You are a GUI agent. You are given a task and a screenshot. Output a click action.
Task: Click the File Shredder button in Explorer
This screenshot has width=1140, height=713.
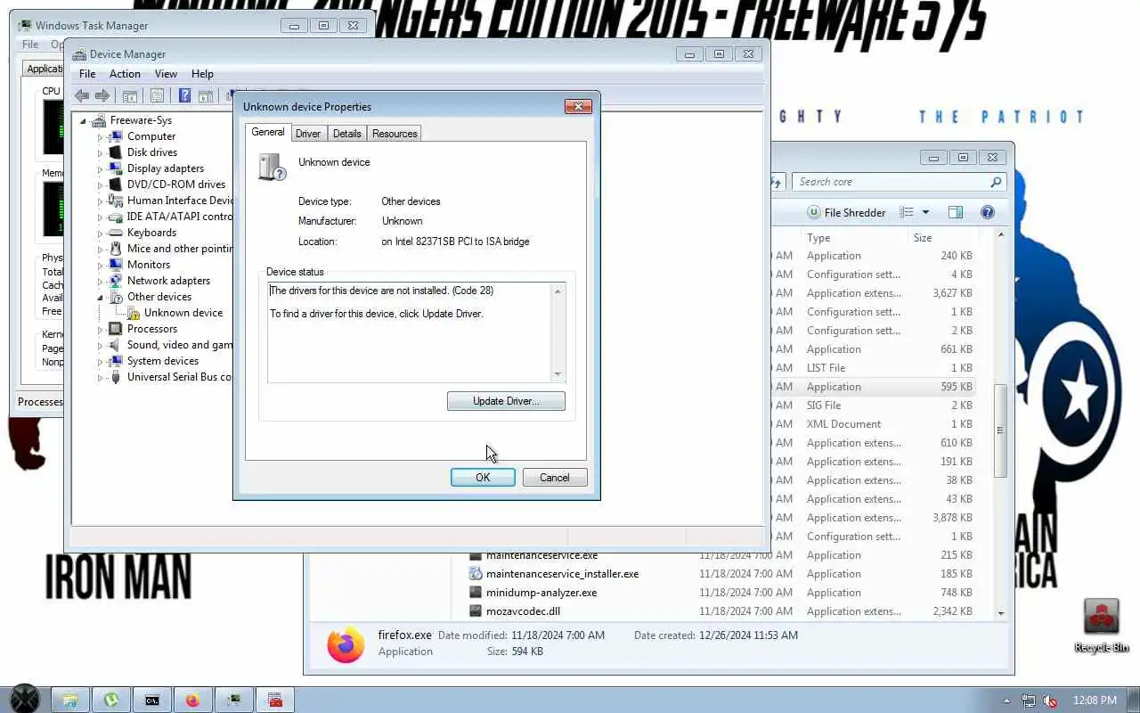tap(846, 212)
